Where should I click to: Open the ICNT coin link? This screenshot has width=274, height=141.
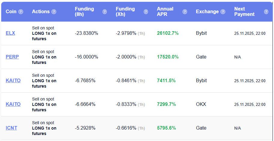click(x=11, y=128)
